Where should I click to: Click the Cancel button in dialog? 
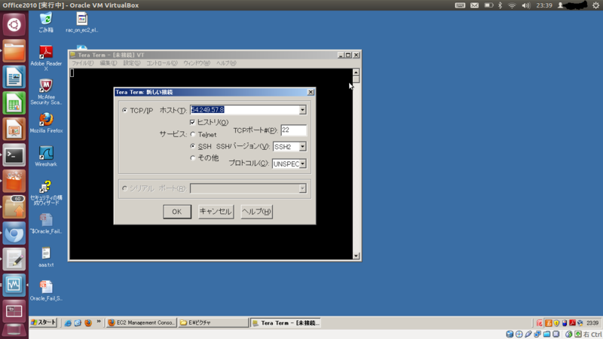click(x=216, y=212)
